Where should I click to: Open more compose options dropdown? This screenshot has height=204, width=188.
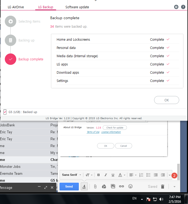tap(174, 186)
